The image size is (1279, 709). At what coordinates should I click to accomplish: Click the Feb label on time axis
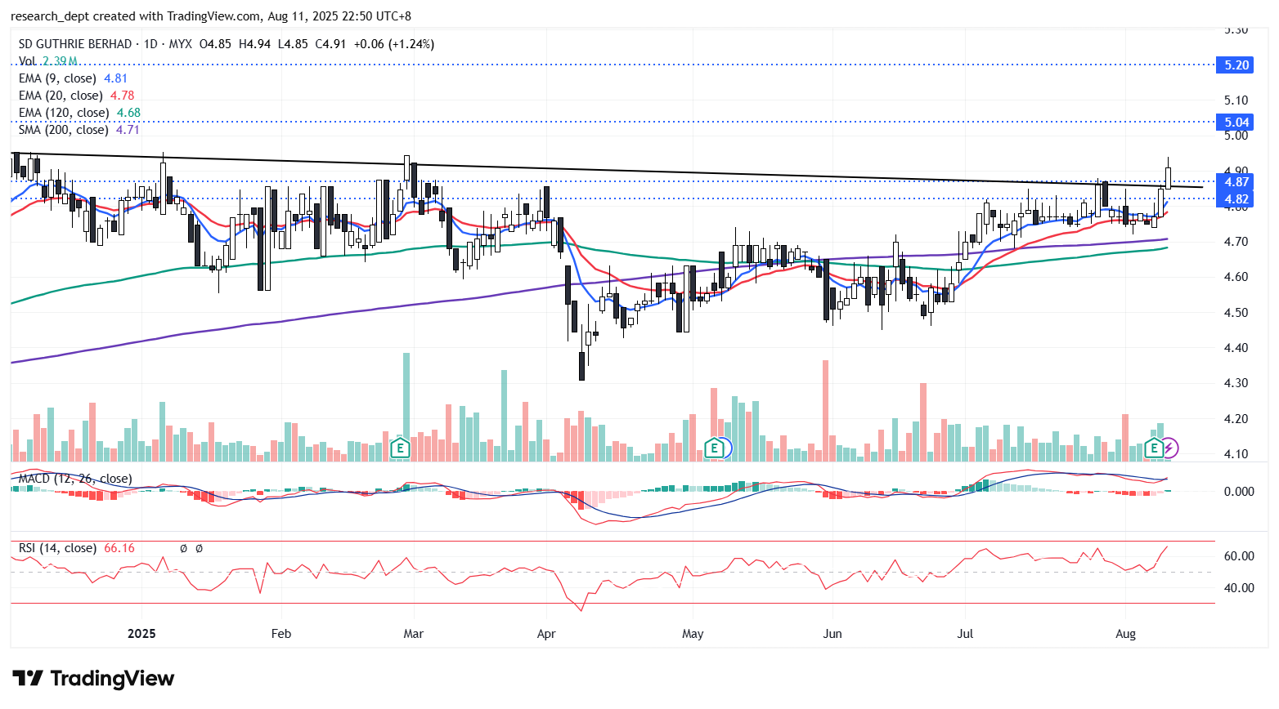281,634
